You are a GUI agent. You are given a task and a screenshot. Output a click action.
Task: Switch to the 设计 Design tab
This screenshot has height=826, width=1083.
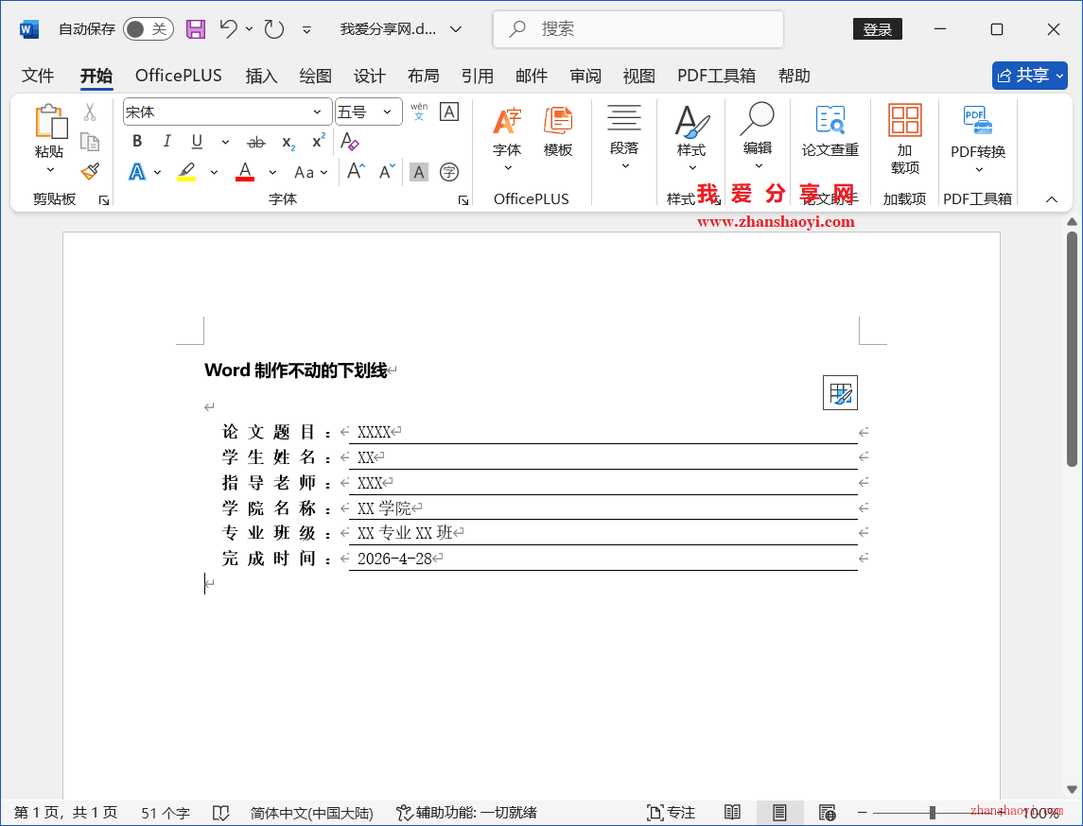tap(370, 76)
